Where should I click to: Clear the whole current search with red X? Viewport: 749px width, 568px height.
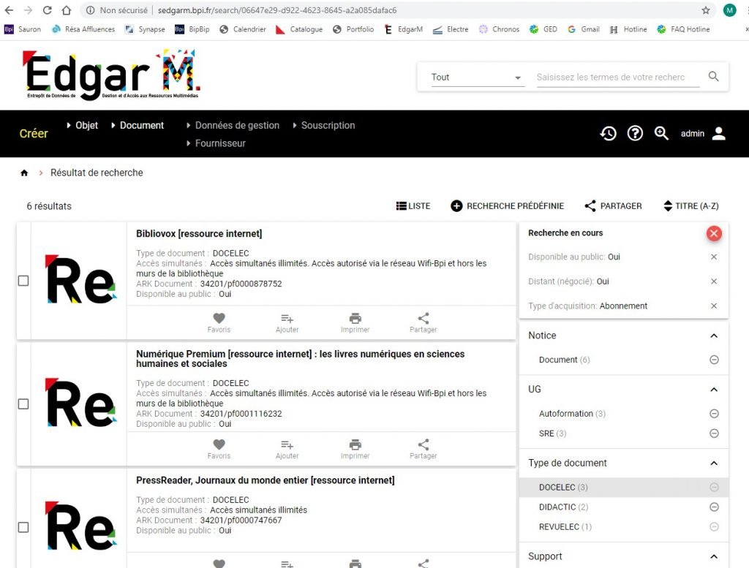pos(714,233)
